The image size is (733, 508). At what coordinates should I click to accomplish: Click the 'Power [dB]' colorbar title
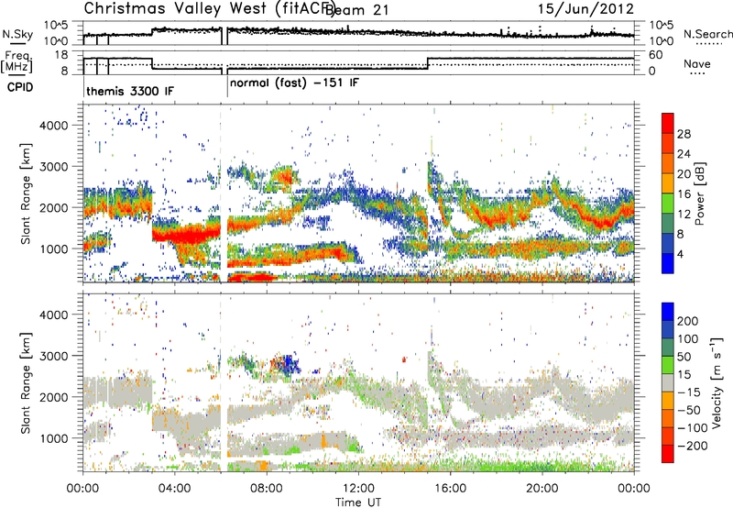coord(699,193)
